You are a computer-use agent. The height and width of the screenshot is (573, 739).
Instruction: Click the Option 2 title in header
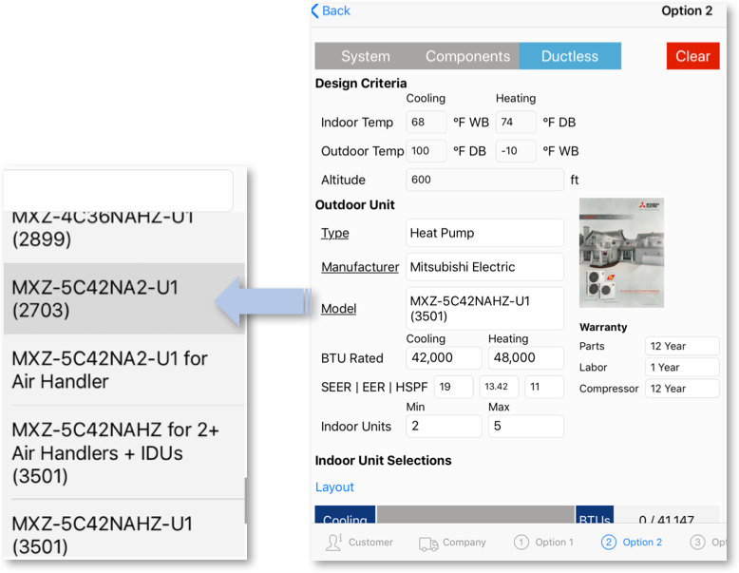[x=687, y=10]
